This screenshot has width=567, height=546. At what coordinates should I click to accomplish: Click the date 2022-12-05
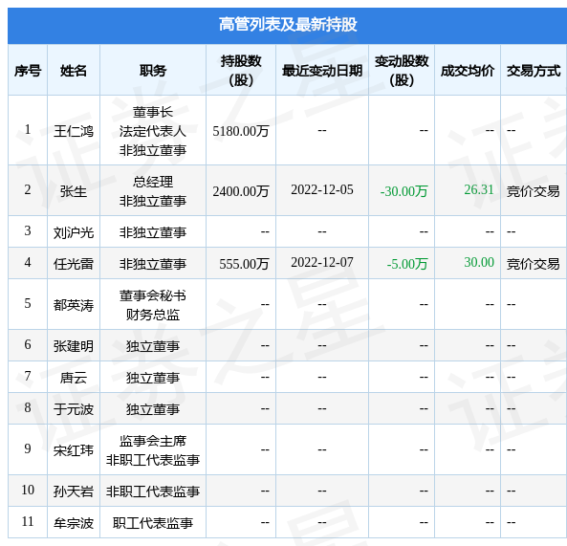(322, 190)
